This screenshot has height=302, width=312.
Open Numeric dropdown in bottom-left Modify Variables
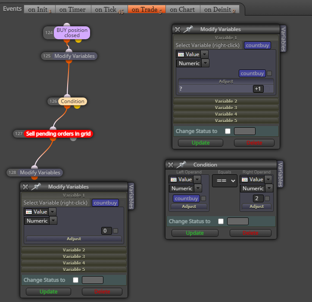(x=53, y=220)
